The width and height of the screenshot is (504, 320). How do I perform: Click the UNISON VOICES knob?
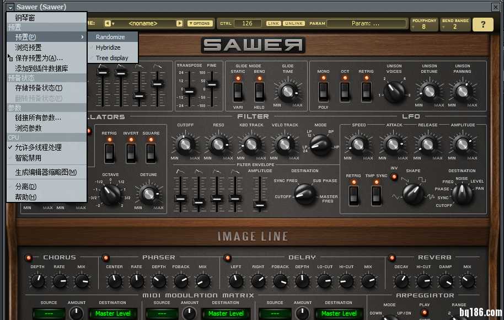394,92
